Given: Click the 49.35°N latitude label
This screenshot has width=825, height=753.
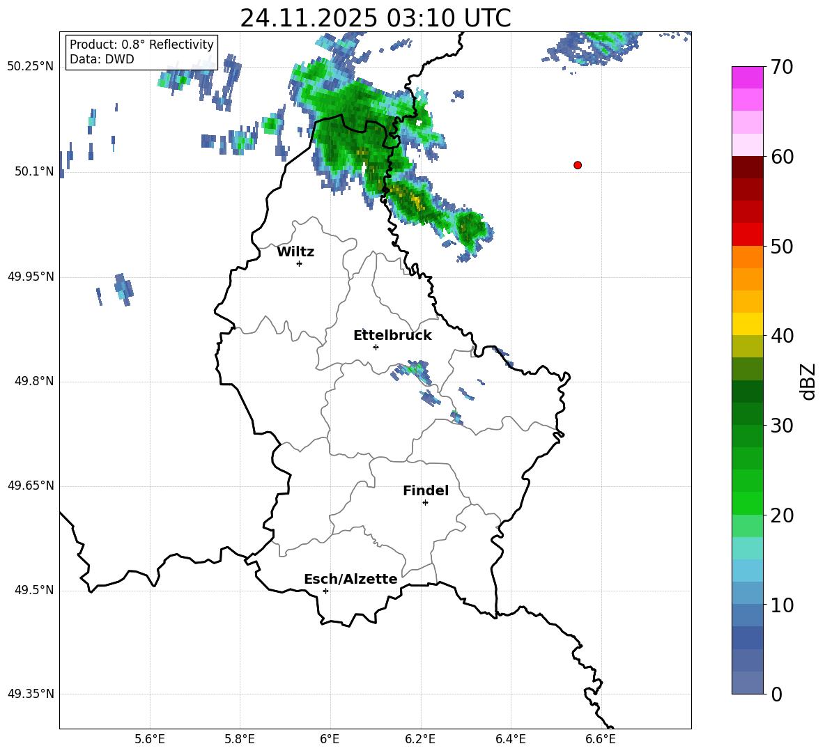Looking at the screenshot, I should 31,694.
